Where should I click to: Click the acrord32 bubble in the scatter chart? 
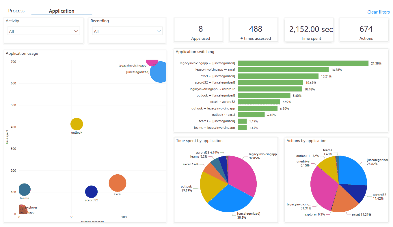tap(91, 192)
